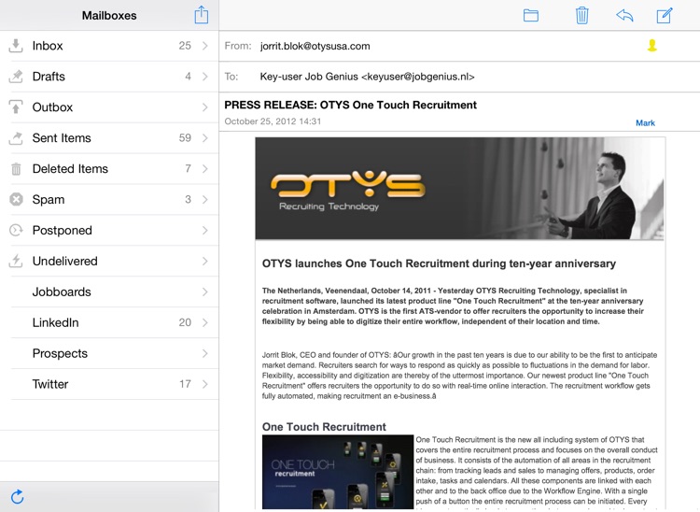Click the Mark link
Screen dimensions: 700x512
[x=645, y=123]
